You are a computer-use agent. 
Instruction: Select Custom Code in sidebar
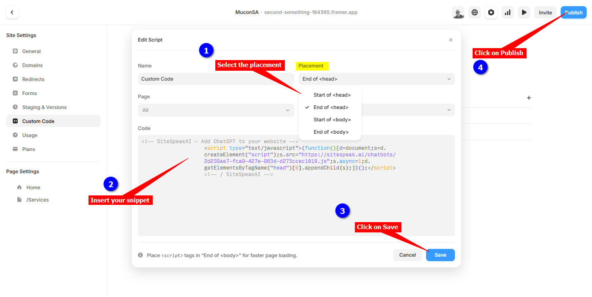(x=53, y=121)
